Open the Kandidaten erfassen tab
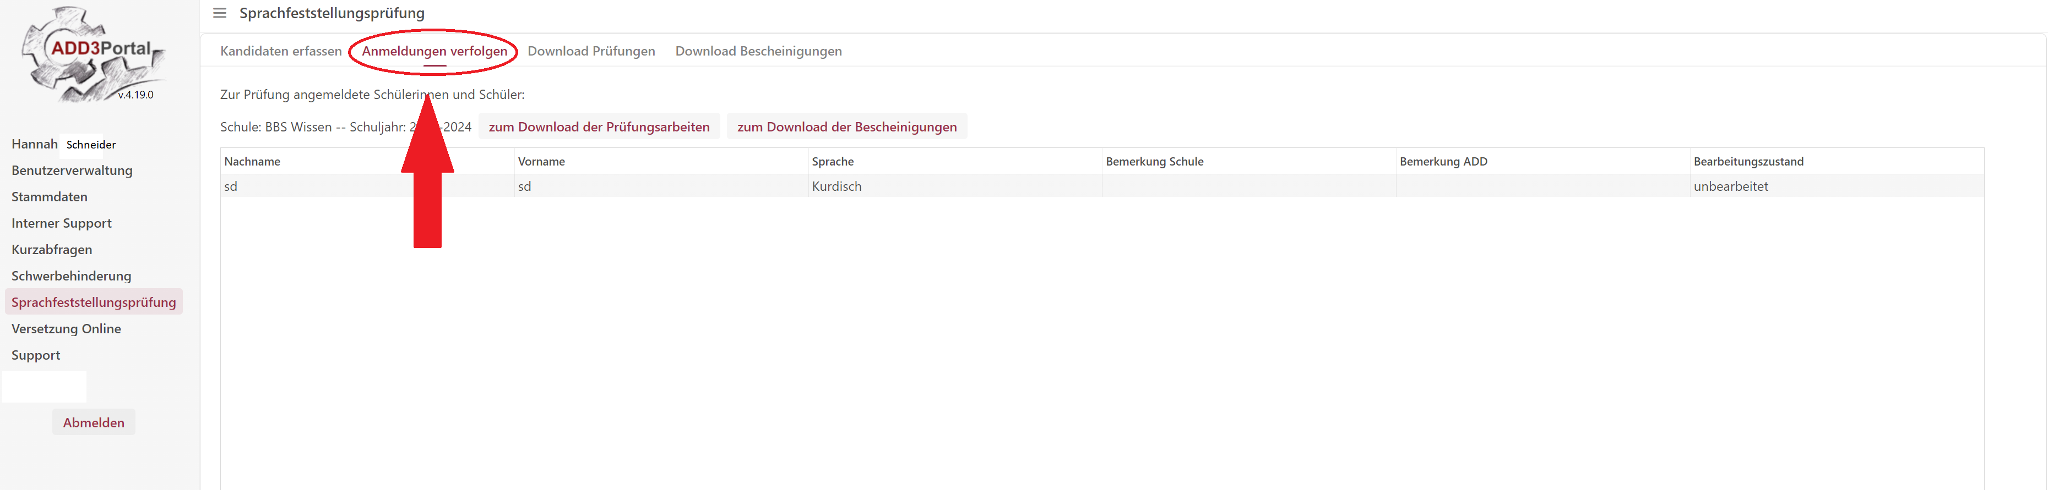The width and height of the screenshot is (2048, 490). (281, 51)
